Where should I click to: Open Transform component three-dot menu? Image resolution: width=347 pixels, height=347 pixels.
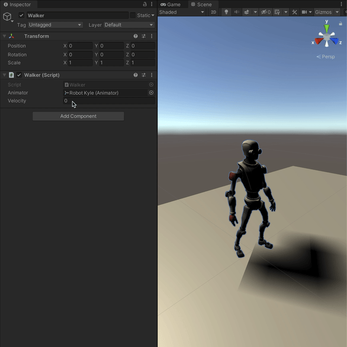click(x=152, y=36)
